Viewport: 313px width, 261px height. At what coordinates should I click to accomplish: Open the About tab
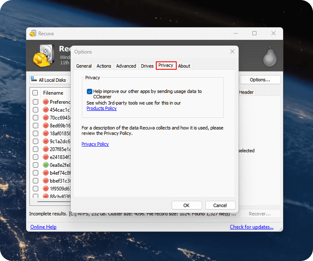pyautogui.click(x=184, y=66)
